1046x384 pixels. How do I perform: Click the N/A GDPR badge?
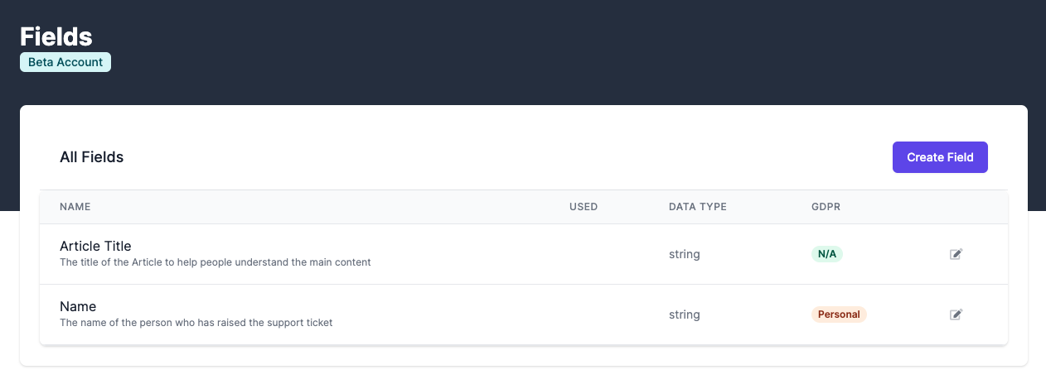click(826, 254)
